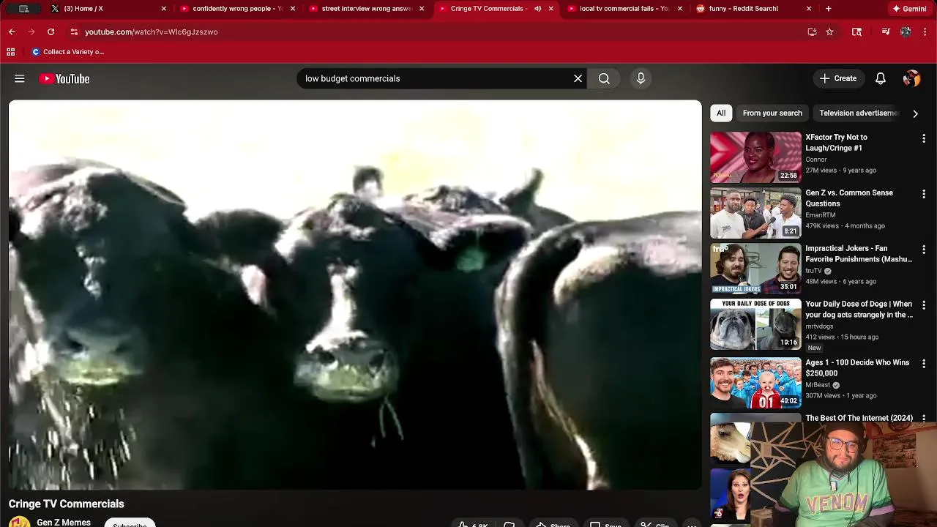Image resolution: width=937 pixels, height=527 pixels.
Task: Show more filter chips with right arrow
Action: pos(915,113)
